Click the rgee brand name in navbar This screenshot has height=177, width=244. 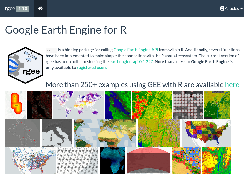coord(10,8)
